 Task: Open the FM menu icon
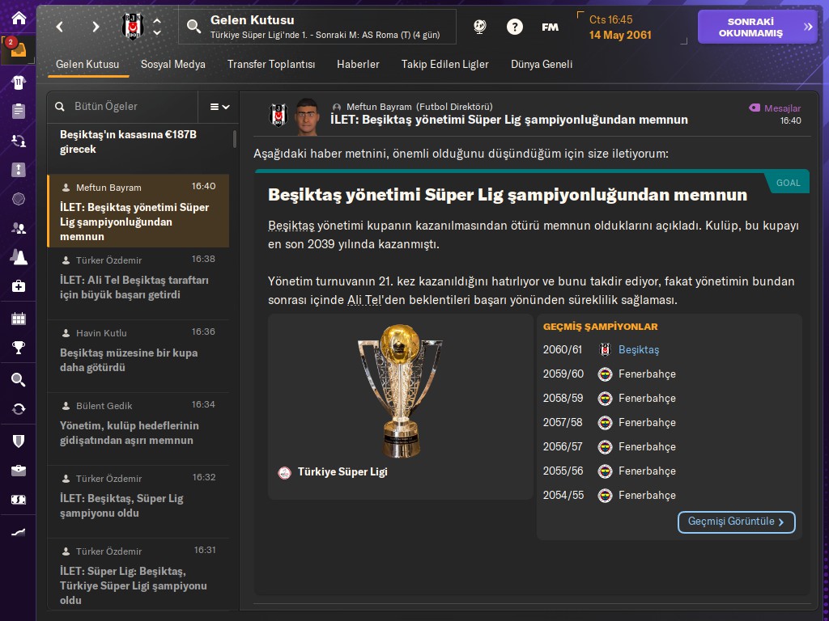550,27
